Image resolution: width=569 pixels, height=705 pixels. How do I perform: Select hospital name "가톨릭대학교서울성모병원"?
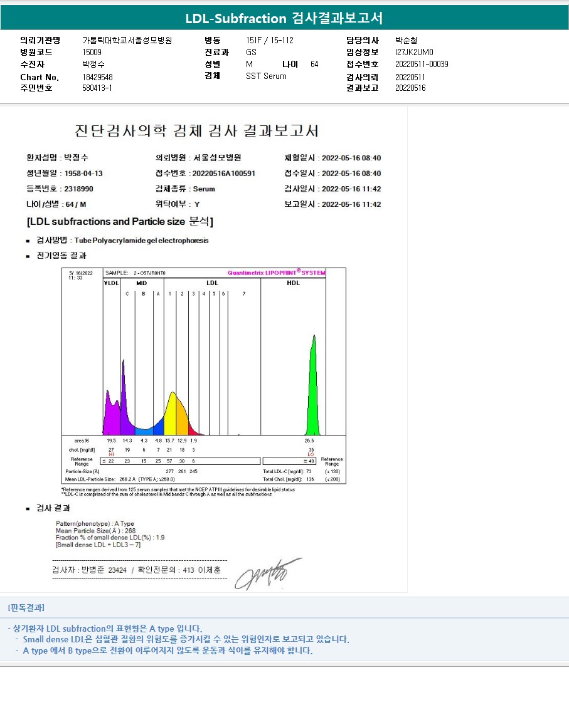coord(127,41)
